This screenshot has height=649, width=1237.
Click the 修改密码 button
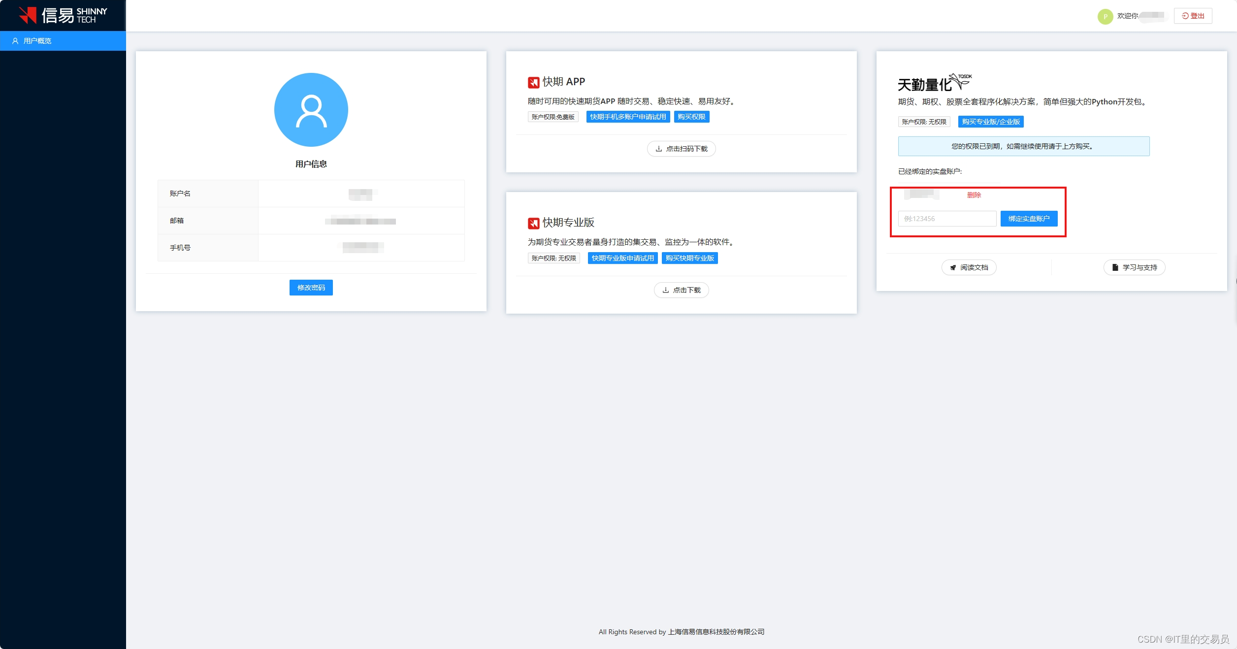(311, 288)
